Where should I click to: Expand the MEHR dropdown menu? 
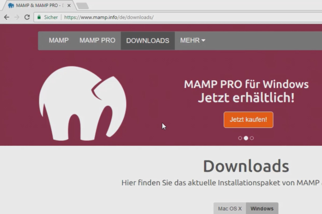193,40
